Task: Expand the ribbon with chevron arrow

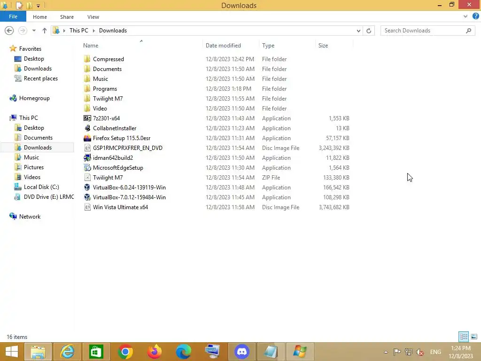Action: (x=465, y=16)
